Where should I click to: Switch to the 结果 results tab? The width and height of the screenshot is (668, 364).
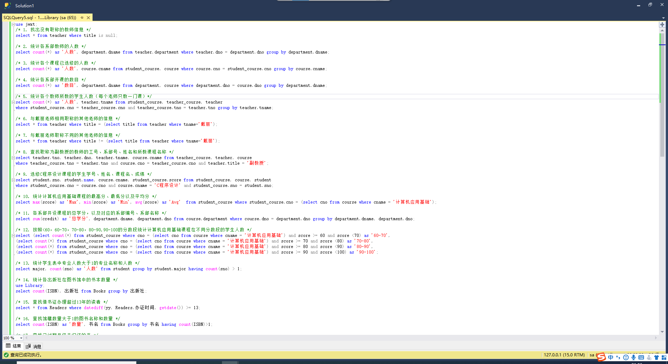(x=14, y=346)
